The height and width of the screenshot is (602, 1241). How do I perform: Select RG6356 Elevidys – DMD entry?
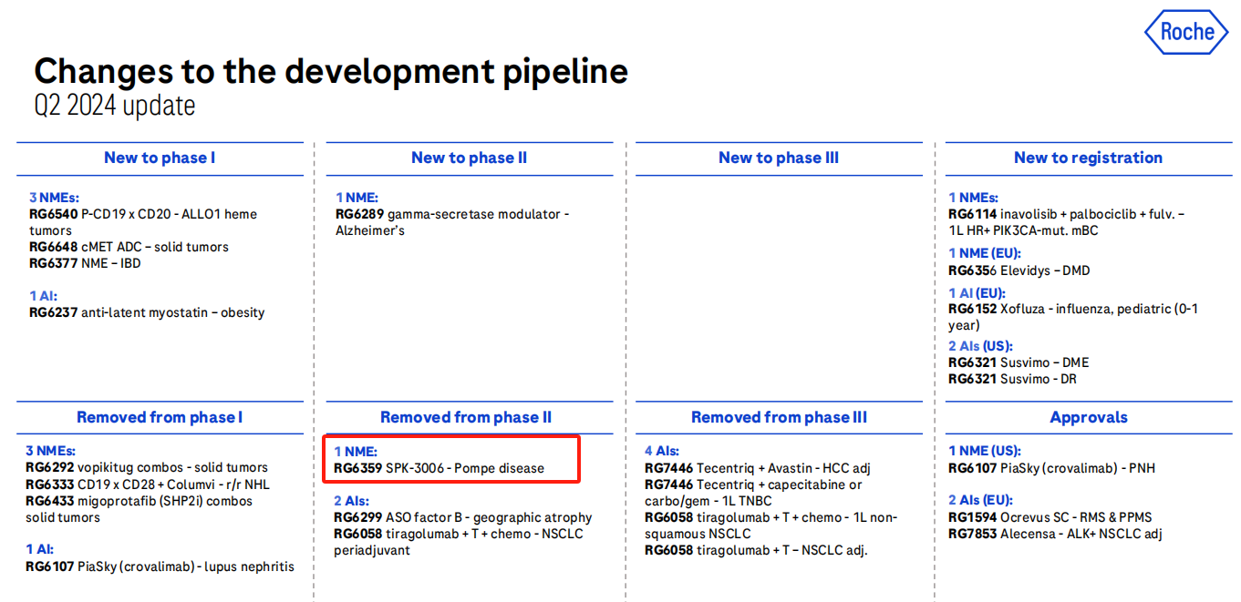click(1019, 270)
